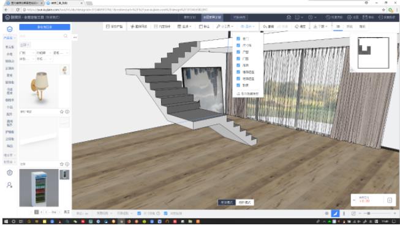This screenshot has width=400, height=228.
Task: Adjust the zoom slider handle in bottom-right bar
Action: (x=368, y=213)
